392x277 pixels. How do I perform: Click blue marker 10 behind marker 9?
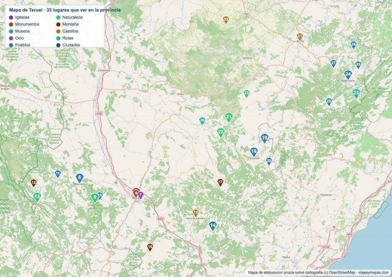[101, 195]
